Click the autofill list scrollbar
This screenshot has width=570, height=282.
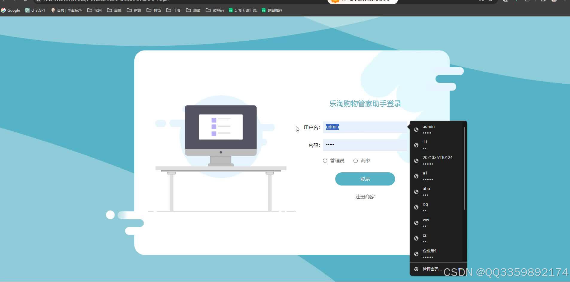point(465,168)
